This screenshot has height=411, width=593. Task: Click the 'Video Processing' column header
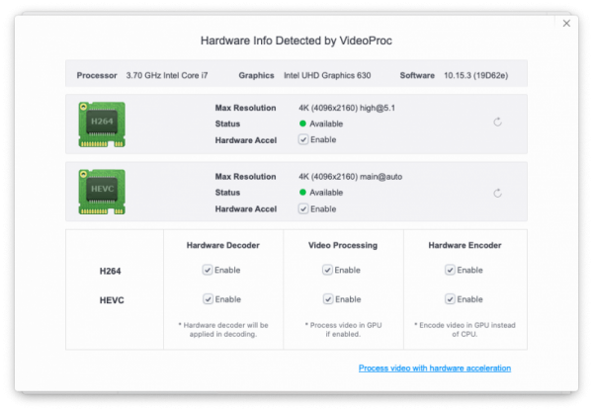[x=343, y=245]
